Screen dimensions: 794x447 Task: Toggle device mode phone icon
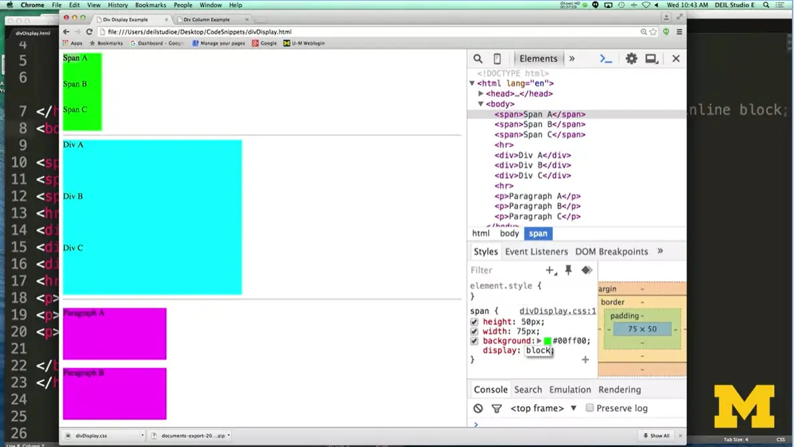[x=497, y=59]
